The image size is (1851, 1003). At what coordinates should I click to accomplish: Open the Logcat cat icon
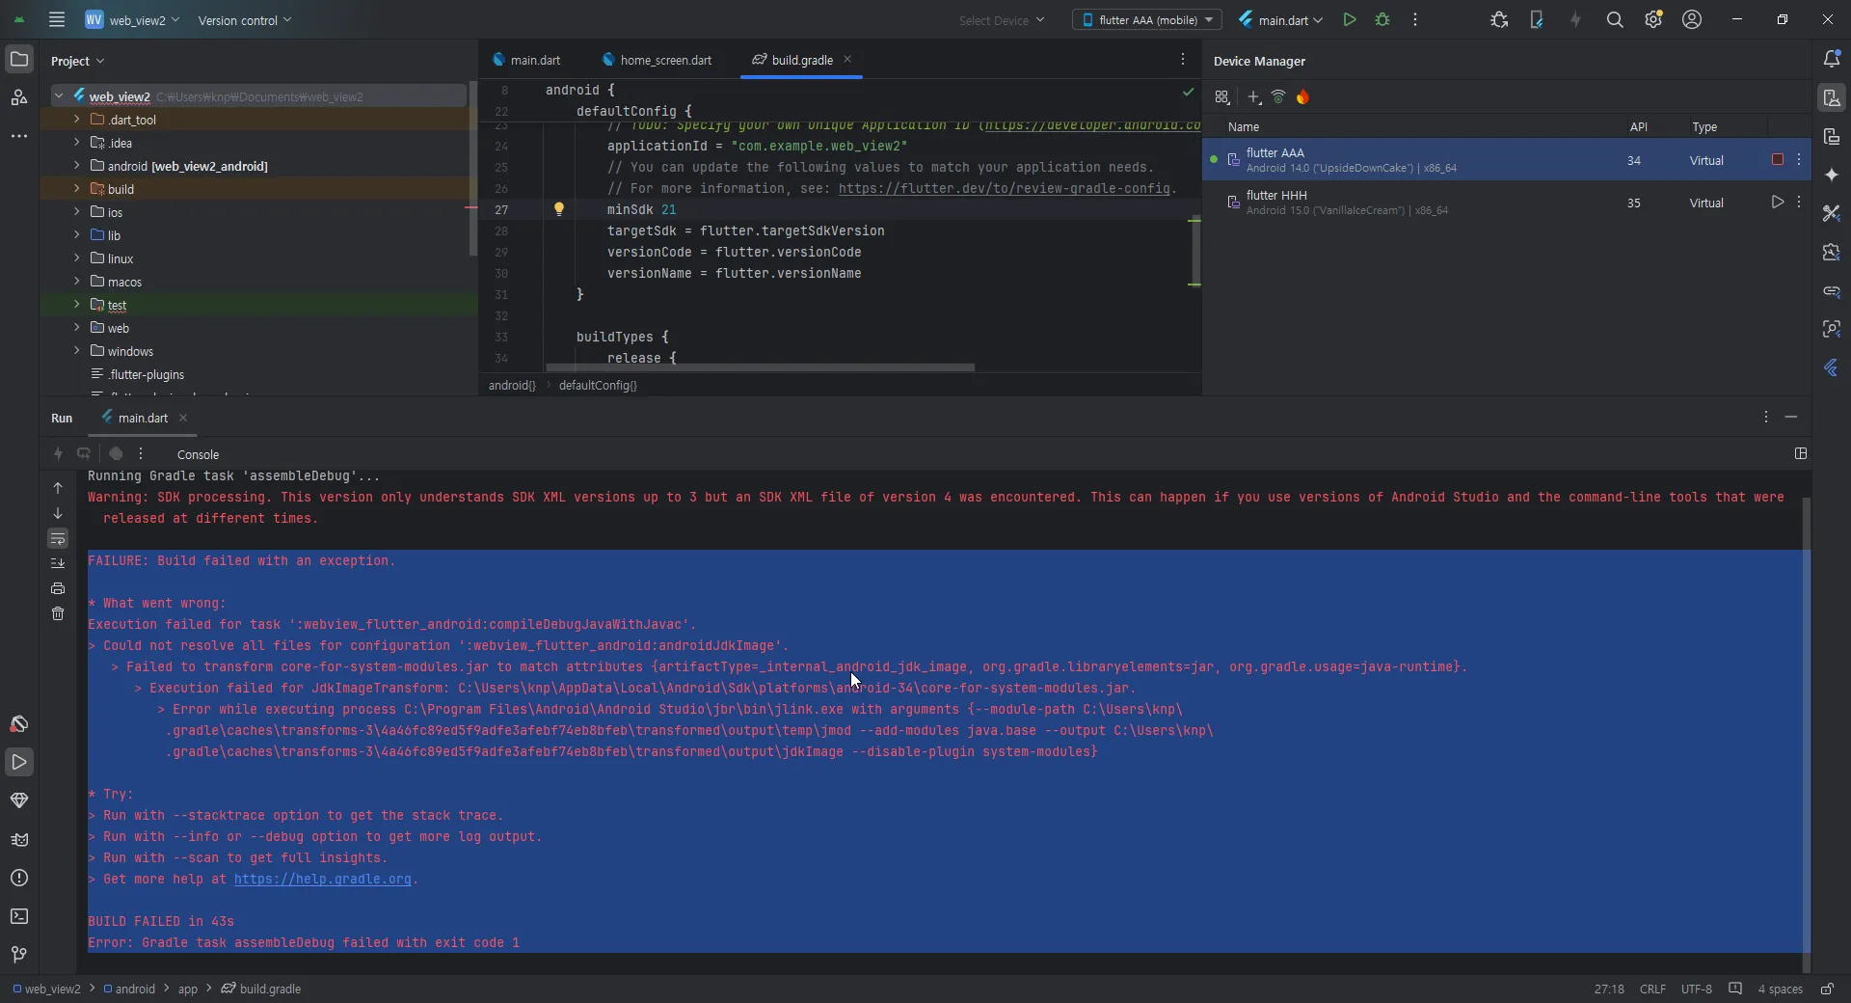(18, 839)
